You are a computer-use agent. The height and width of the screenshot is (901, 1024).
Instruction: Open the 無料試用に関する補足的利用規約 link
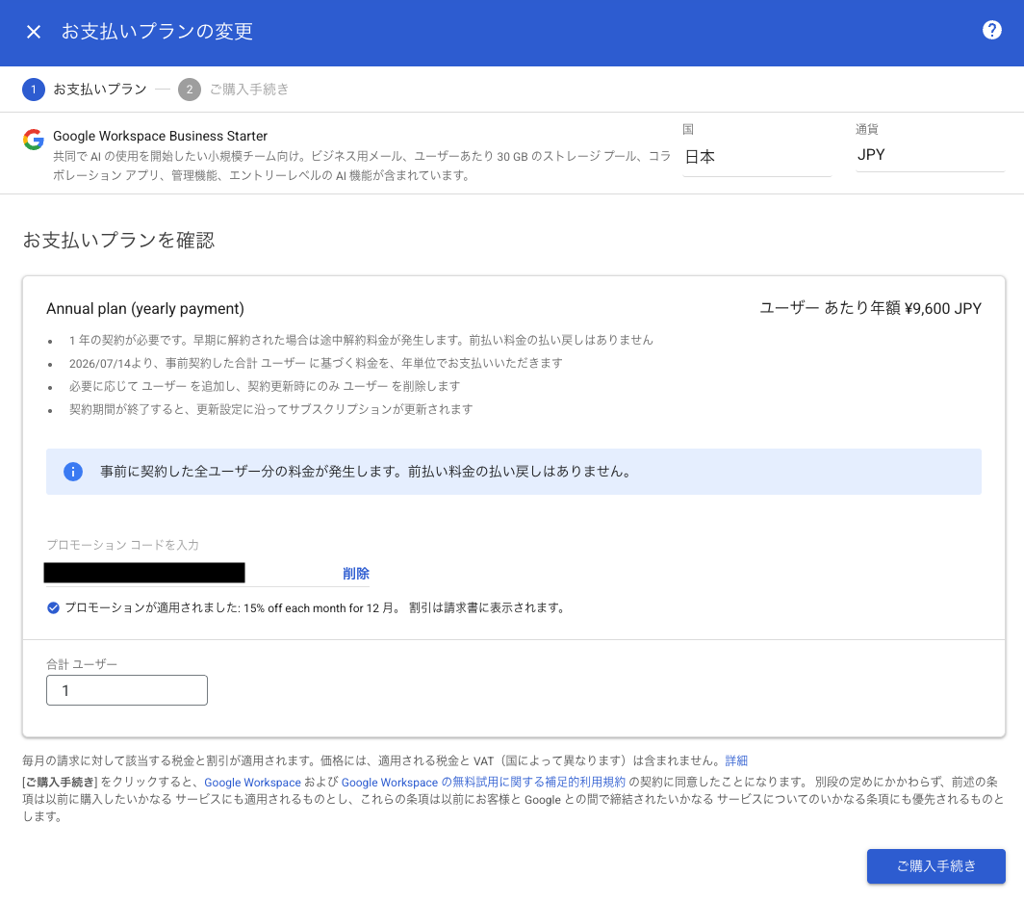(483, 783)
